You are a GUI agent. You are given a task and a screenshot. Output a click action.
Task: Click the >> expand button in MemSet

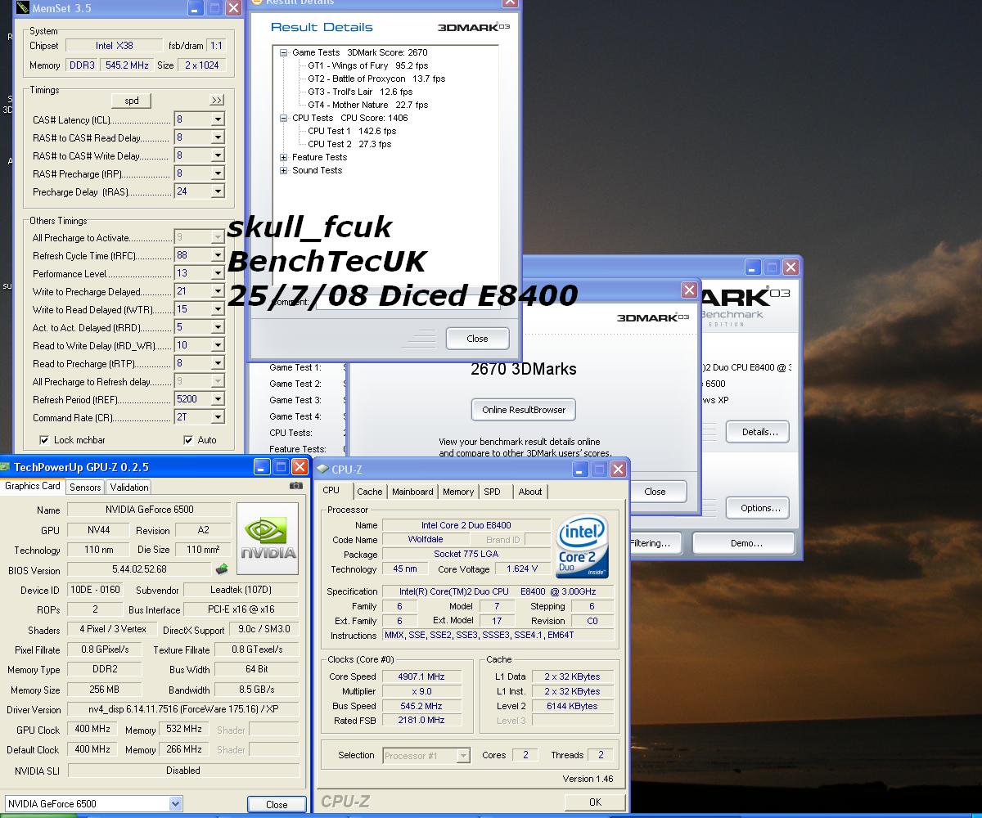[x=217, y=101]
